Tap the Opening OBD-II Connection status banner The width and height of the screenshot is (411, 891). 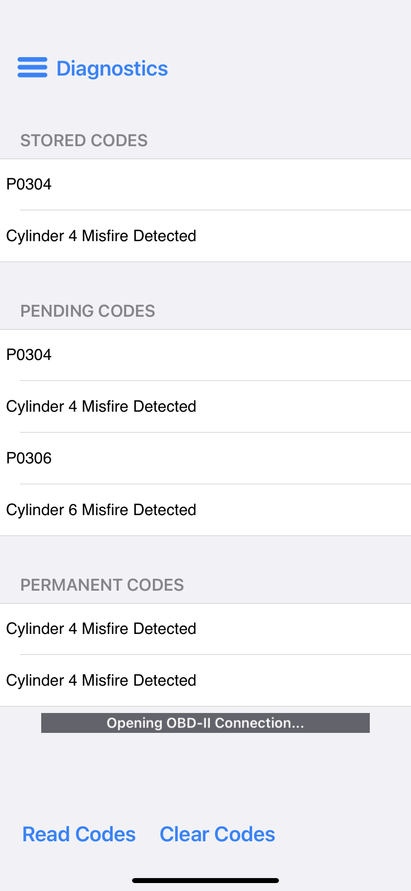(x=205, y=723)
